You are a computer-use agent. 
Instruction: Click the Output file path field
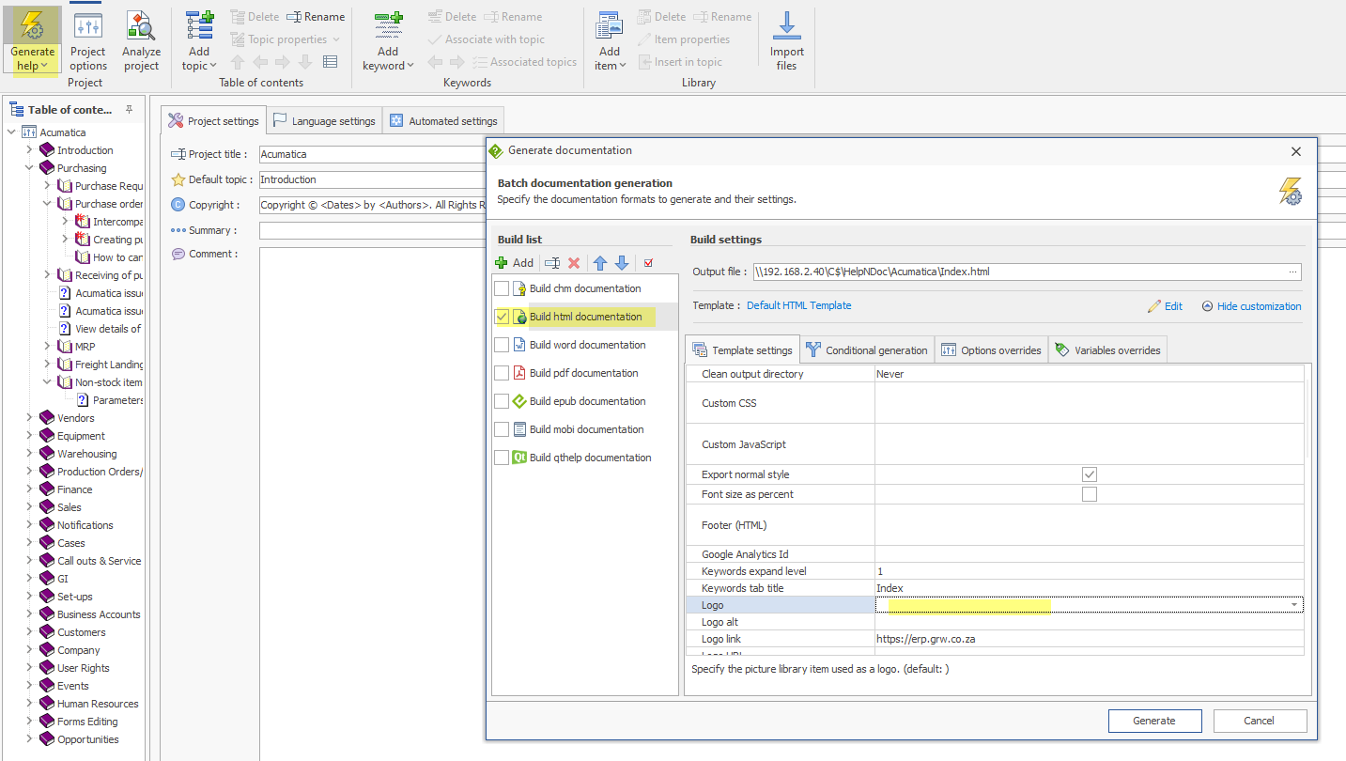[1019, 272]
